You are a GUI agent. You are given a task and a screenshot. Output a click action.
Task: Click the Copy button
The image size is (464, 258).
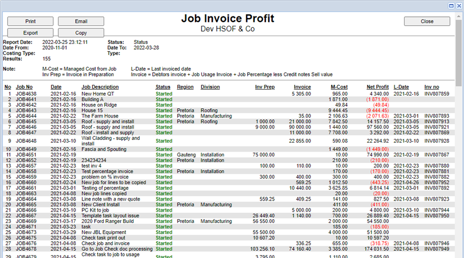pos(80,33)
